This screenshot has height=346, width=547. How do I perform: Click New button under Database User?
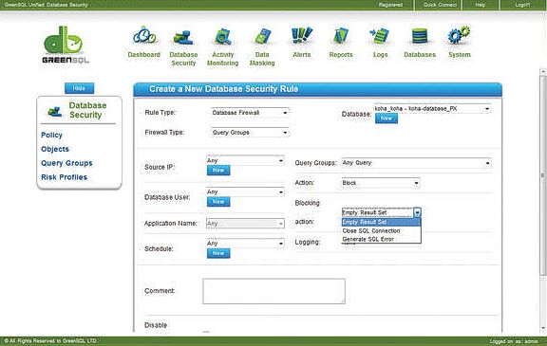(218, 202)
